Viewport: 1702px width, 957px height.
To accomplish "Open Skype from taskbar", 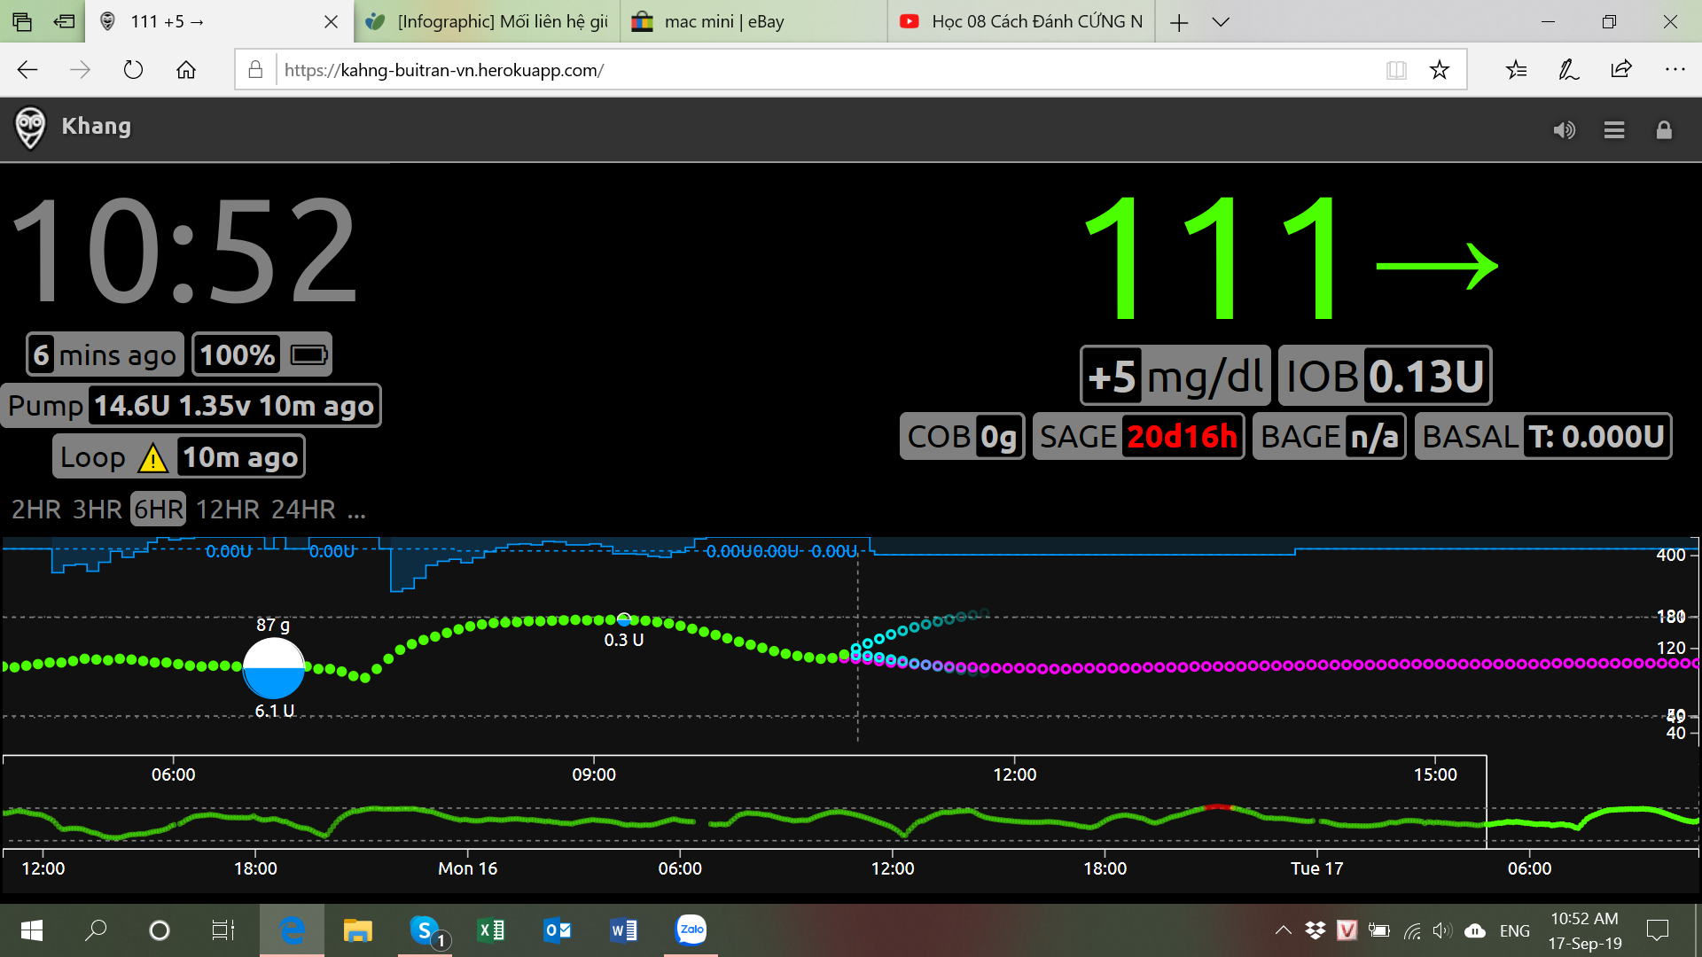I will tap(425, 930).
